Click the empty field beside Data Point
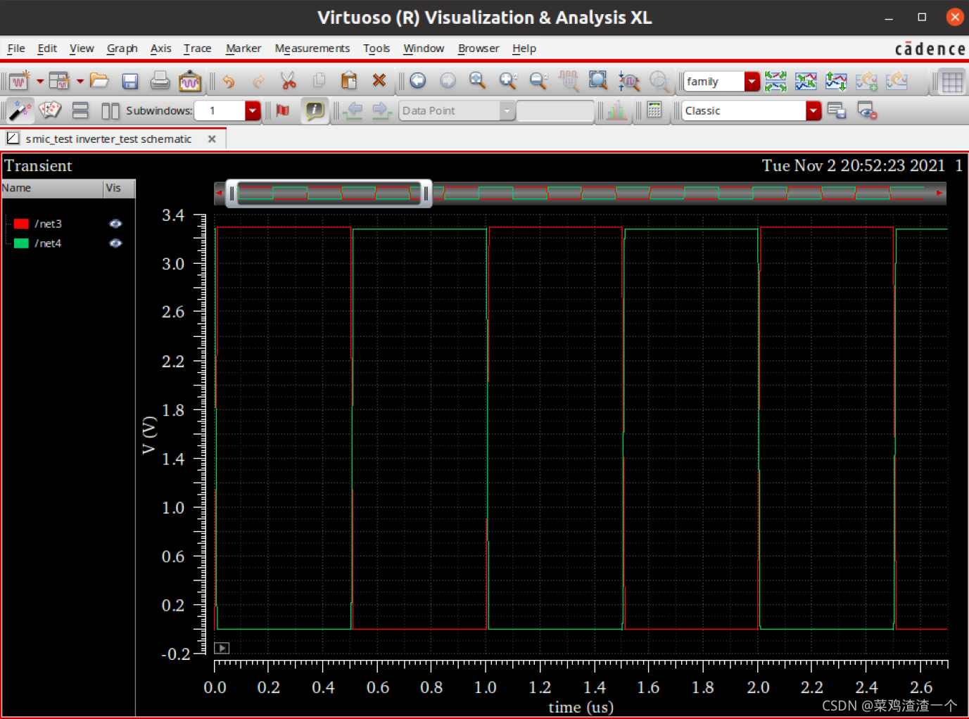Viewport: 969px width, 719px height. [555, 110]
